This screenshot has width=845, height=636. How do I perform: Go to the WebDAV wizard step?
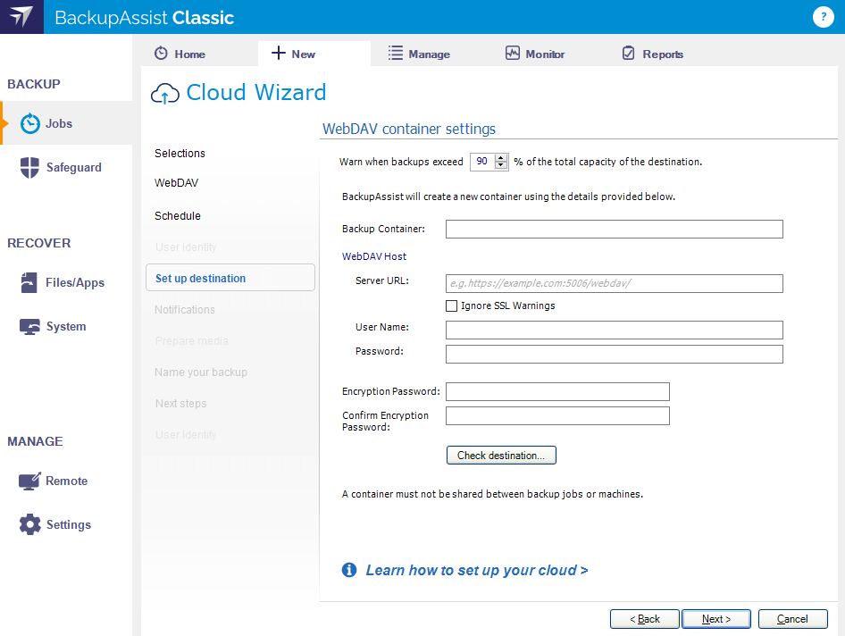176,183
